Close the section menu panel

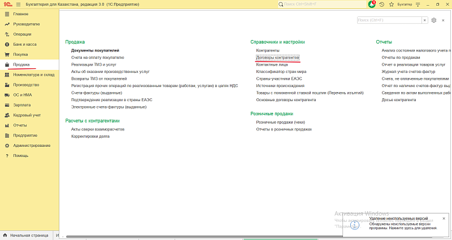(443, 20)
